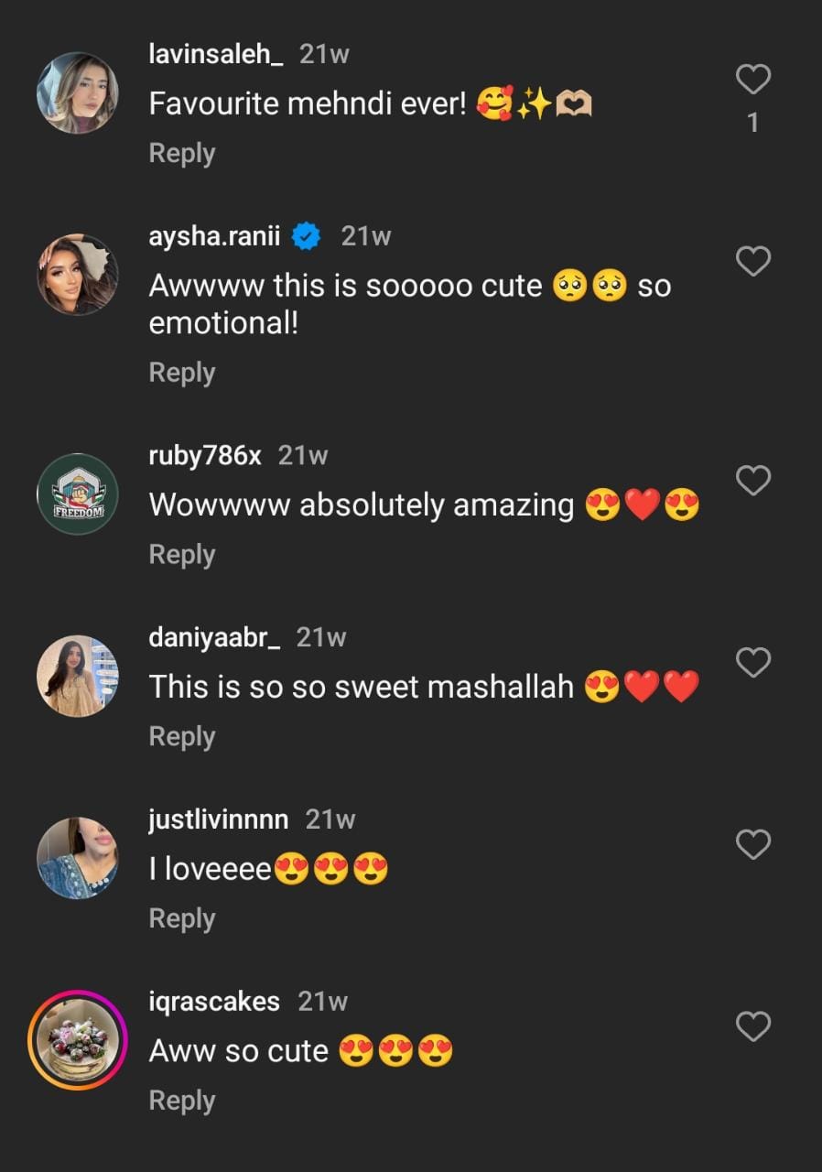
Task: Reply to iqrascakes' comment
Action: tap(182, 1101)
